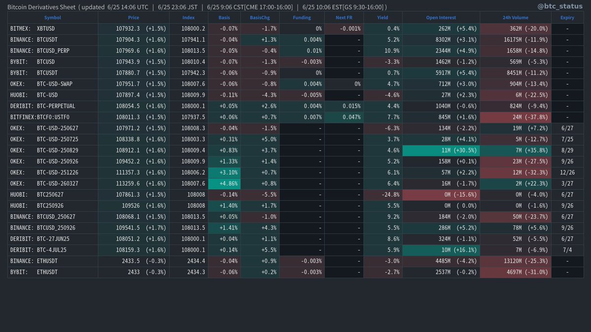
Task: Click the BITMEX price 107932.3 cell
Action: coord(133,29)
